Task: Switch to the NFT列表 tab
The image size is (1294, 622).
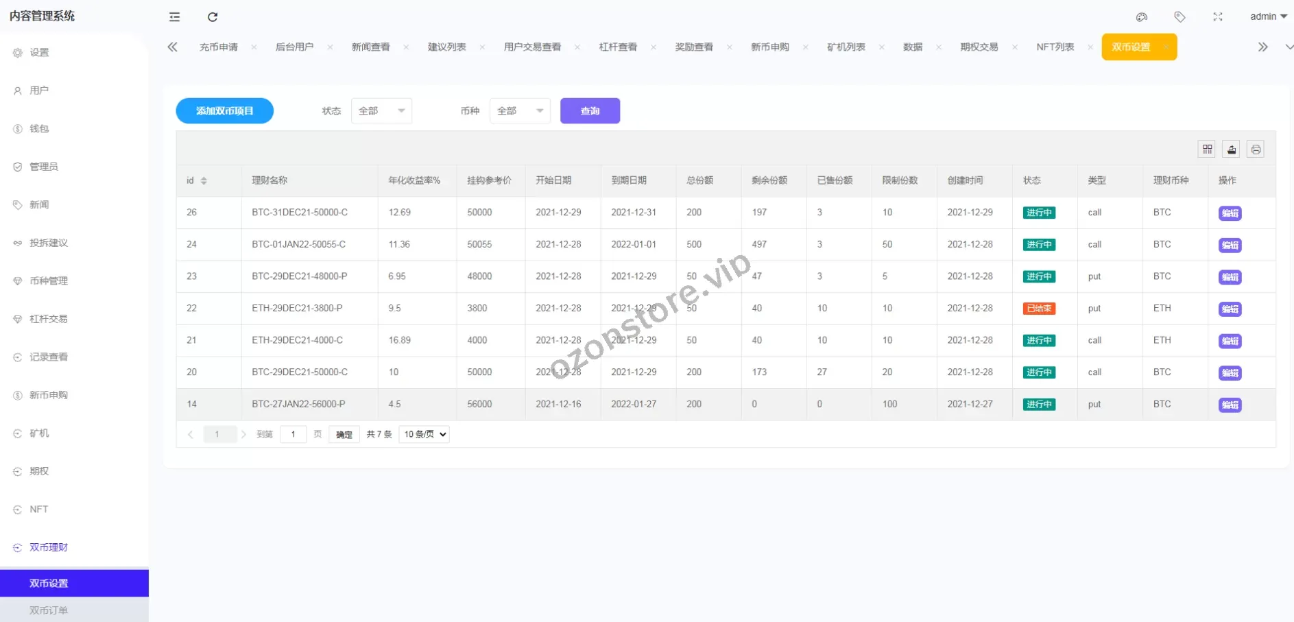Action: point(1055,47)
